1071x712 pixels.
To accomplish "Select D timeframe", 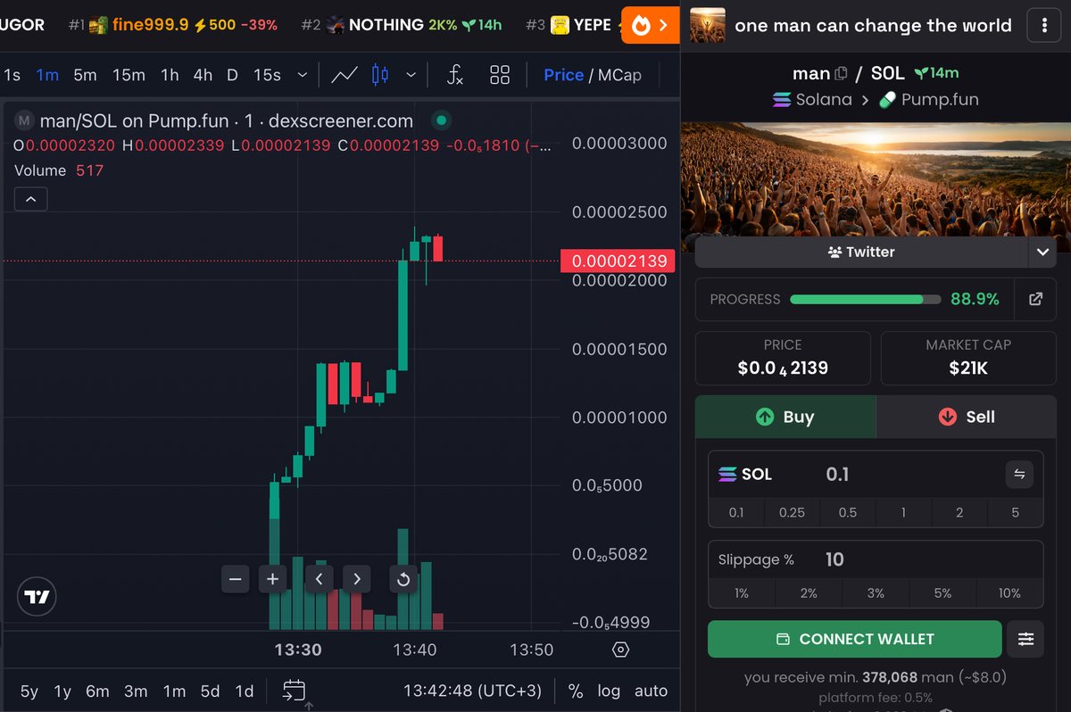I will pyautogui.click(x=232, y=75).
